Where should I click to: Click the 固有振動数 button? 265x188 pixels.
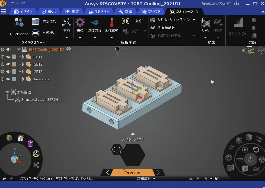(x=163, y=28)
